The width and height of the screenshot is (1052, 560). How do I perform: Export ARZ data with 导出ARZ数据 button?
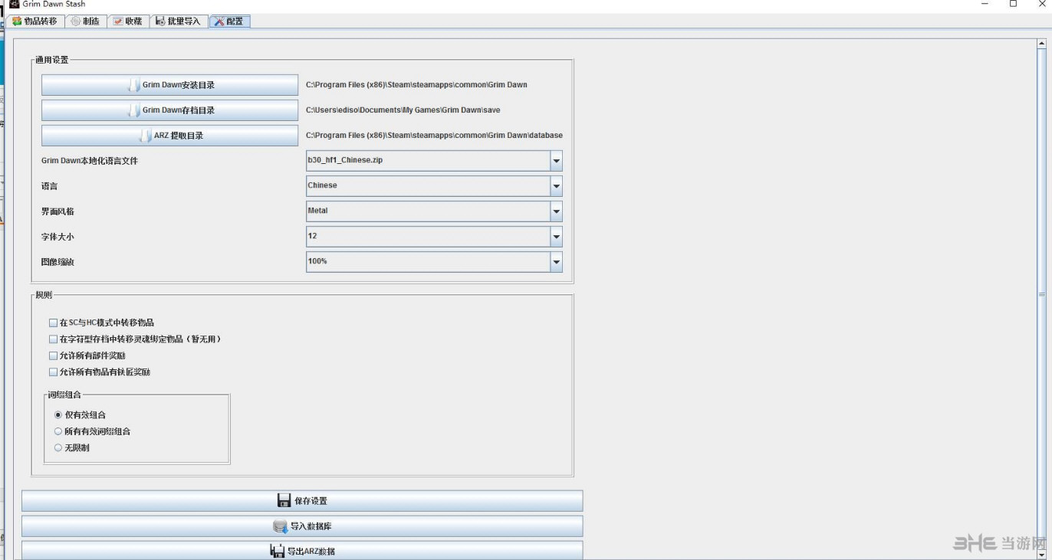pyautogui.click(x=302, y=551)
